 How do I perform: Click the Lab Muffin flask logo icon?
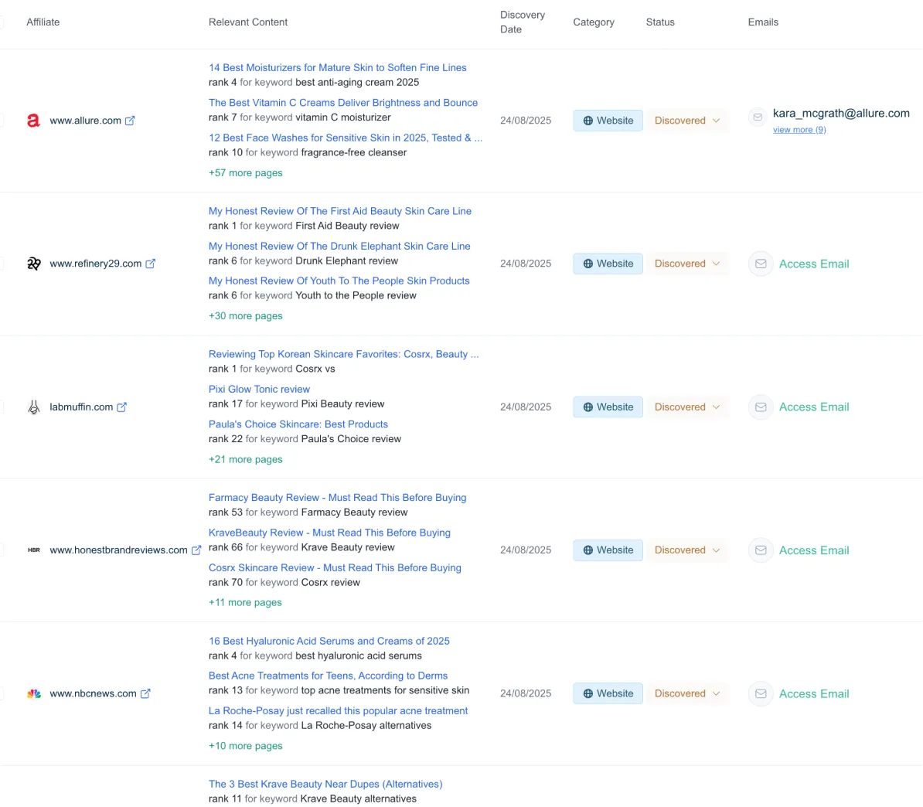click(x=33, y=407)
